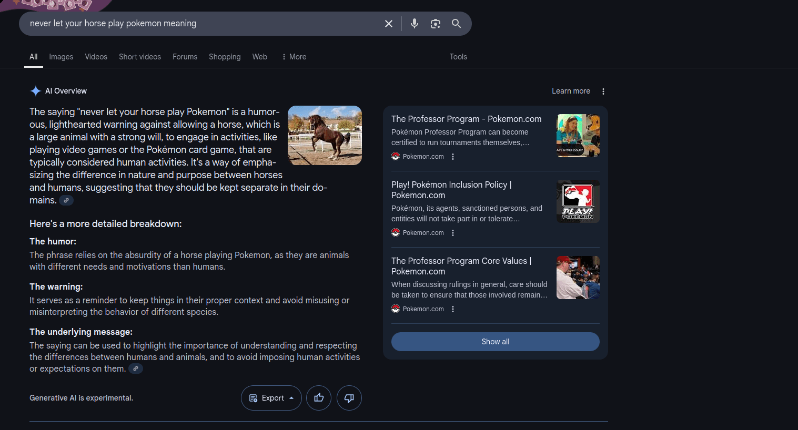
Task: Give thumbs down to AI Overview
Action: (x=349, y=398)
